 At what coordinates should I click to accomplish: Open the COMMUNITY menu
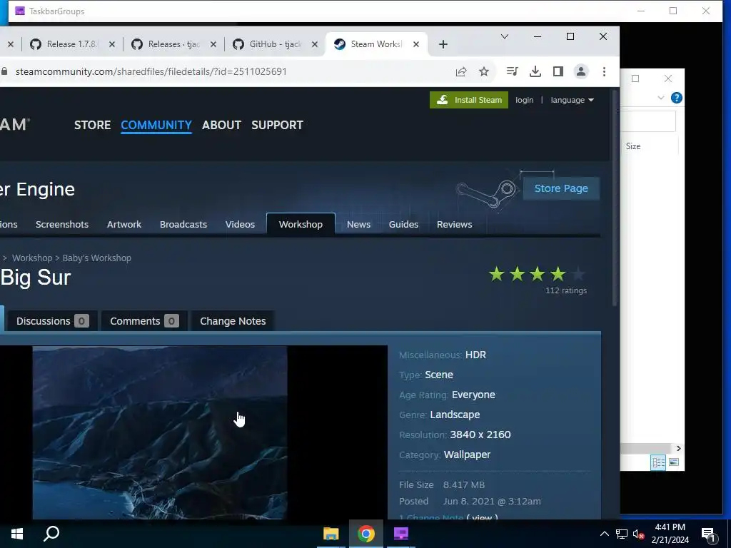coord(156,125)
